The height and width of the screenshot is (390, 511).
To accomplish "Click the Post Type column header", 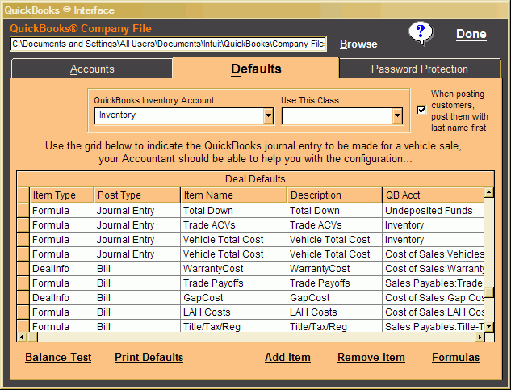I will [137, 195].
